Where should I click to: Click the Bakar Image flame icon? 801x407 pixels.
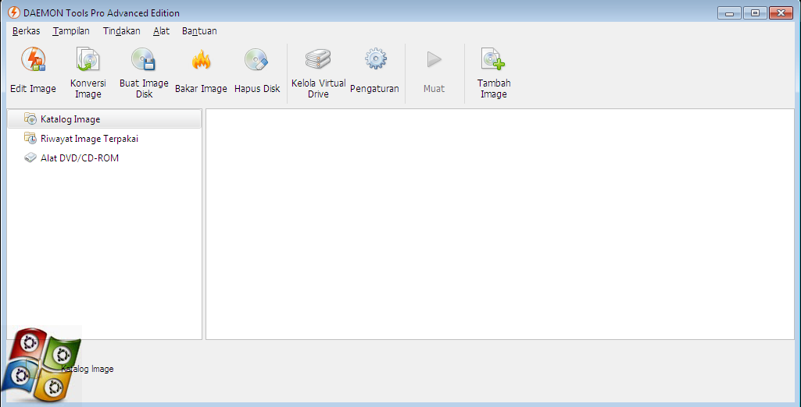[x=201, y=60]
